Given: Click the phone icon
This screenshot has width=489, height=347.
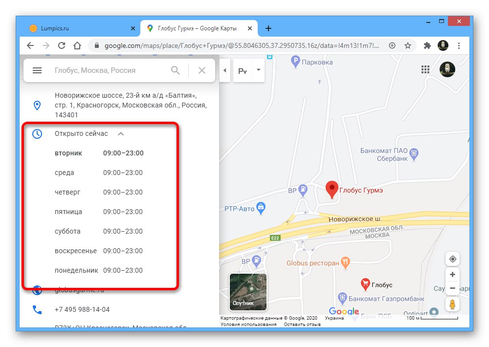Looking at the screenshot, I should point(37,309).
